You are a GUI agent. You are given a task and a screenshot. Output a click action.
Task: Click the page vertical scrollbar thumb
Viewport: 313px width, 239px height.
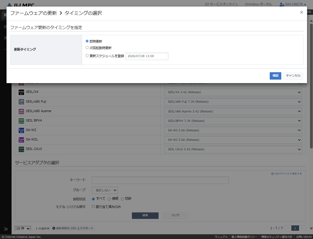pyautogui.click(x=311, y=86)
